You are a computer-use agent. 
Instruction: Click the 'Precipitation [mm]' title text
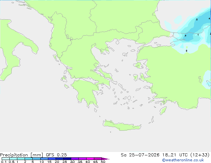[x=22, y=155]
